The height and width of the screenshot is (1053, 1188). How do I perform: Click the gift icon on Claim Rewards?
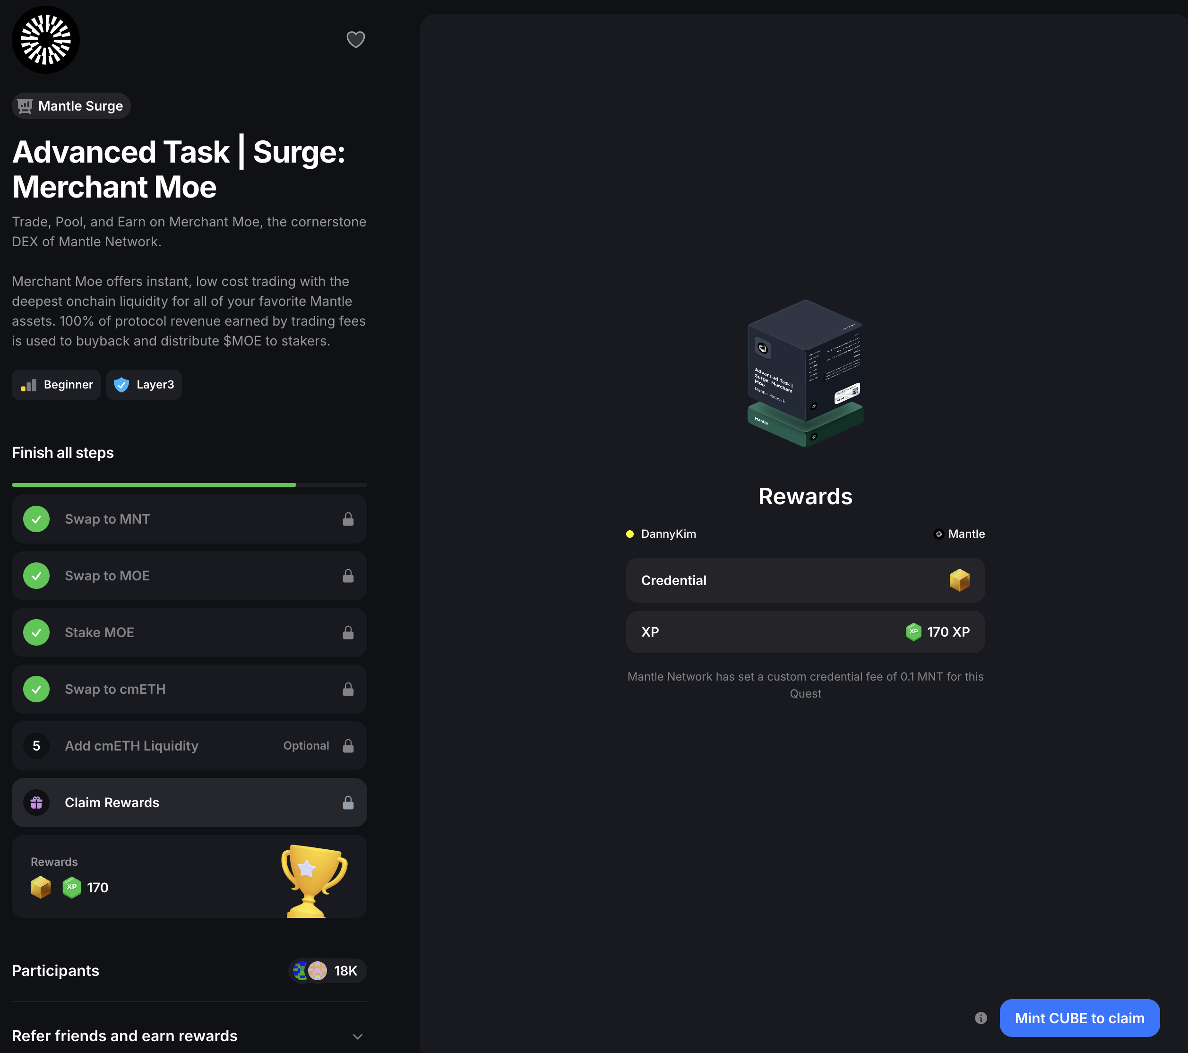(36, 803)
